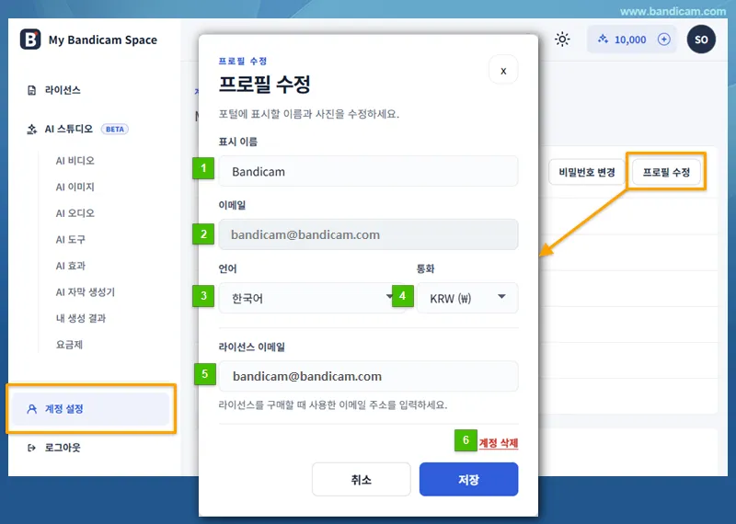Open 내 생성 결과 in the sidebar
Image resolution: width=736 pixels, height=524 pixels.
81,318
